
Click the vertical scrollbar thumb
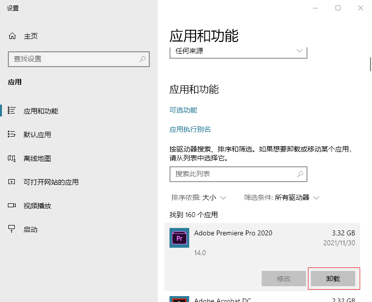tap(371, 64)
